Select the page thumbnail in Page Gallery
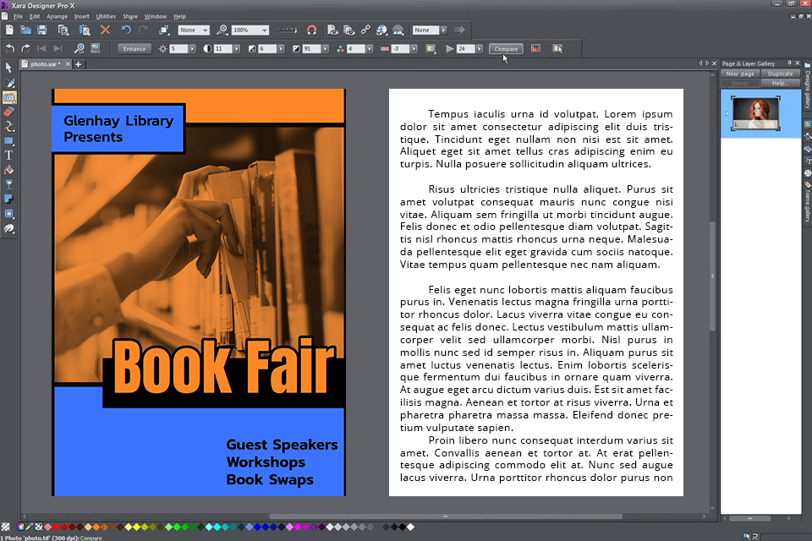 (756, 113)
